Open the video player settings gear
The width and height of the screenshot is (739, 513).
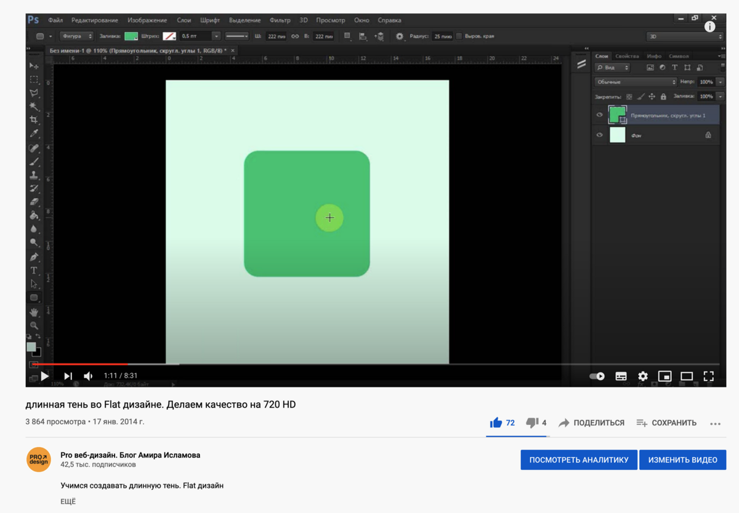click(643, 376)
